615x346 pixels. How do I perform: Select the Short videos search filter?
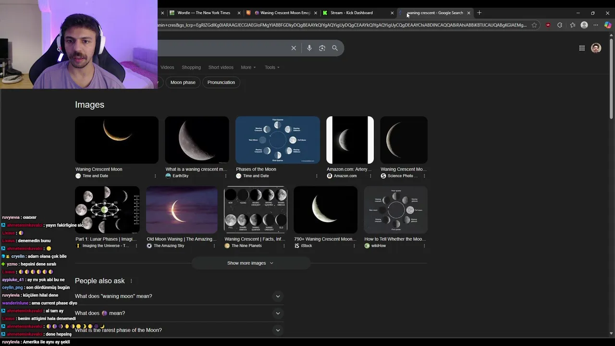click(x=221, y=67)
